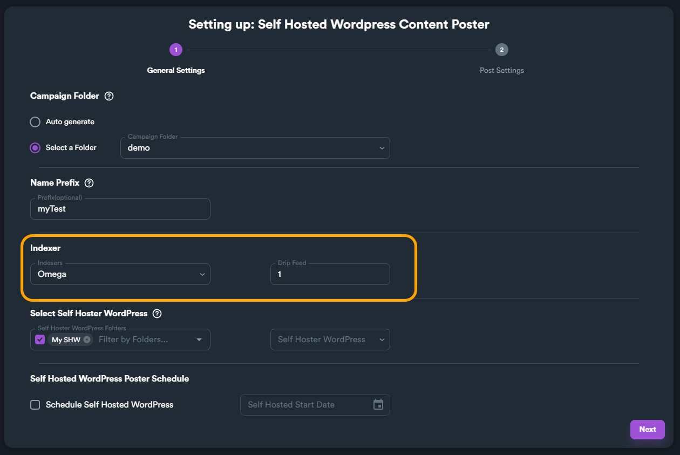Enable Schedule Self Hosted WordPress checkbox
Viewport: 680px width, 455px height.
pos(35,405)
